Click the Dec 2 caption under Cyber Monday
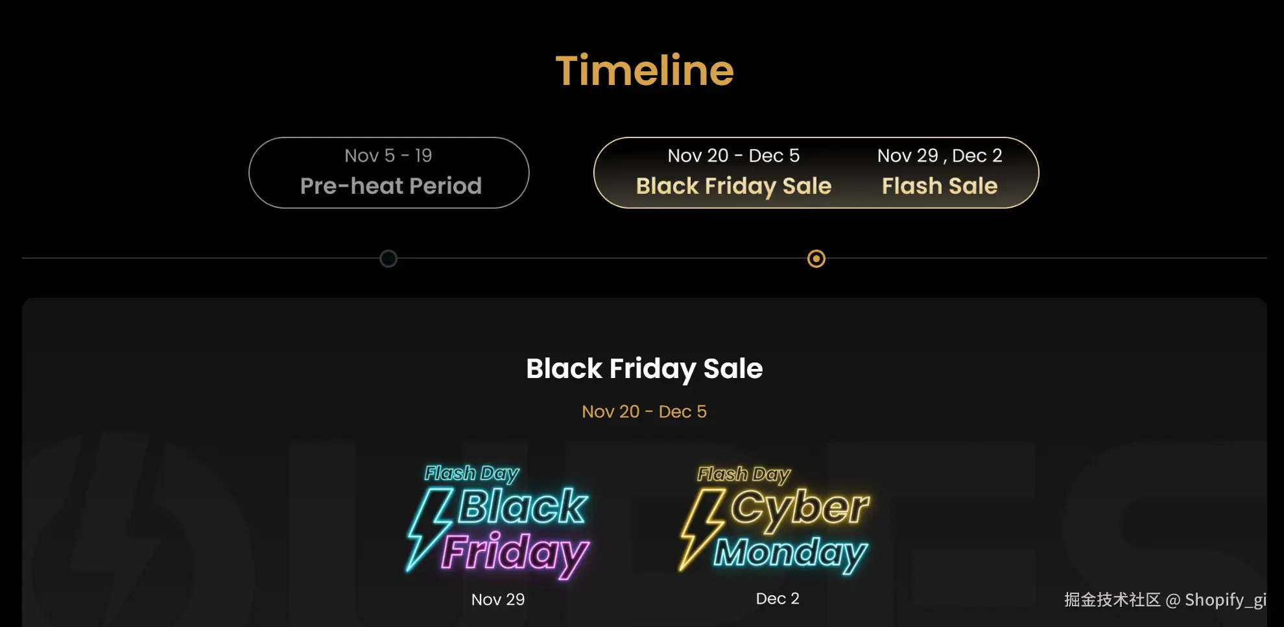The image size is (1284, 627). pyautogui.click(x=778, y=598)
